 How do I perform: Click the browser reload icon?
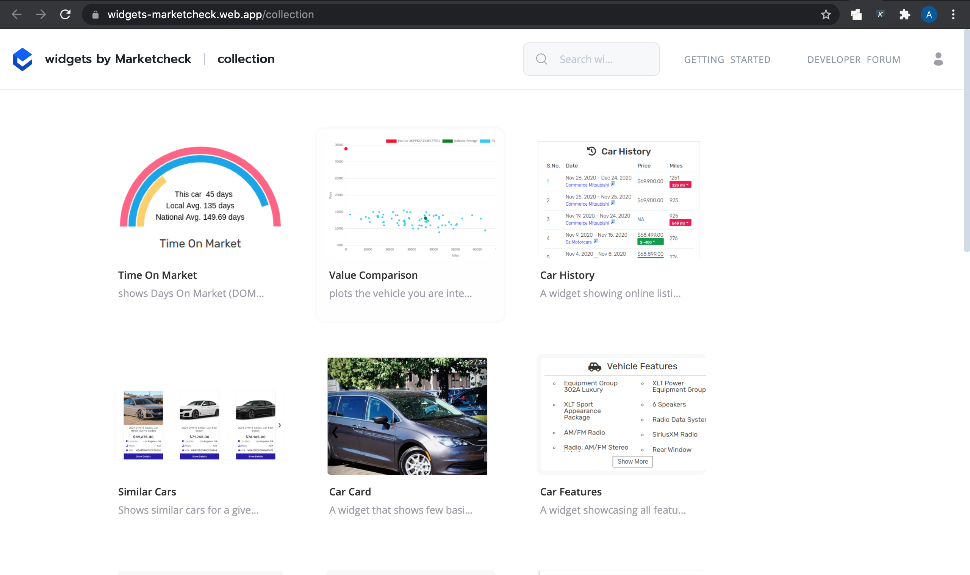click(x=65, y=14)
